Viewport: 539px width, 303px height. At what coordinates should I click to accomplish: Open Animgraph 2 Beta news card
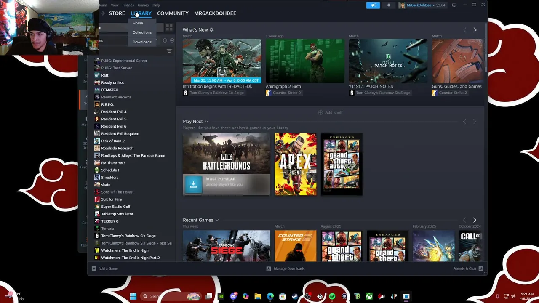(305, 61)
